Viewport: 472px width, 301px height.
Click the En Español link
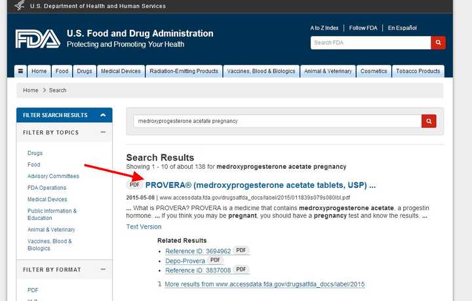coord(403,28)
